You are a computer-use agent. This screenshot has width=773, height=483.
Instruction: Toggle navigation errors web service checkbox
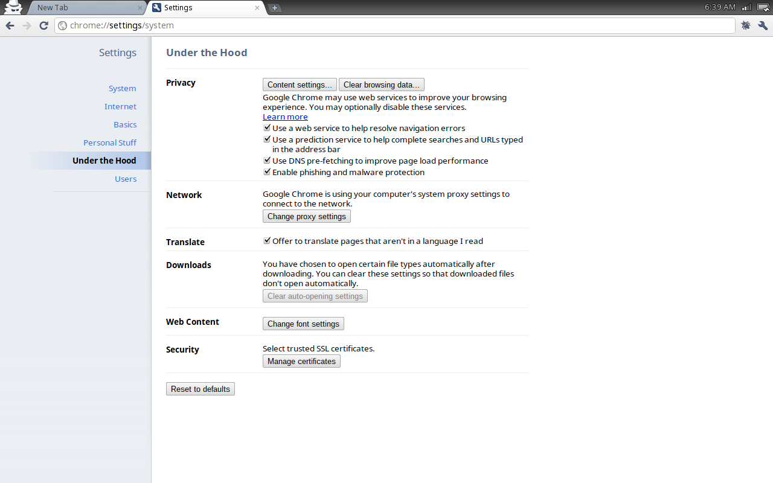[267, 128]
